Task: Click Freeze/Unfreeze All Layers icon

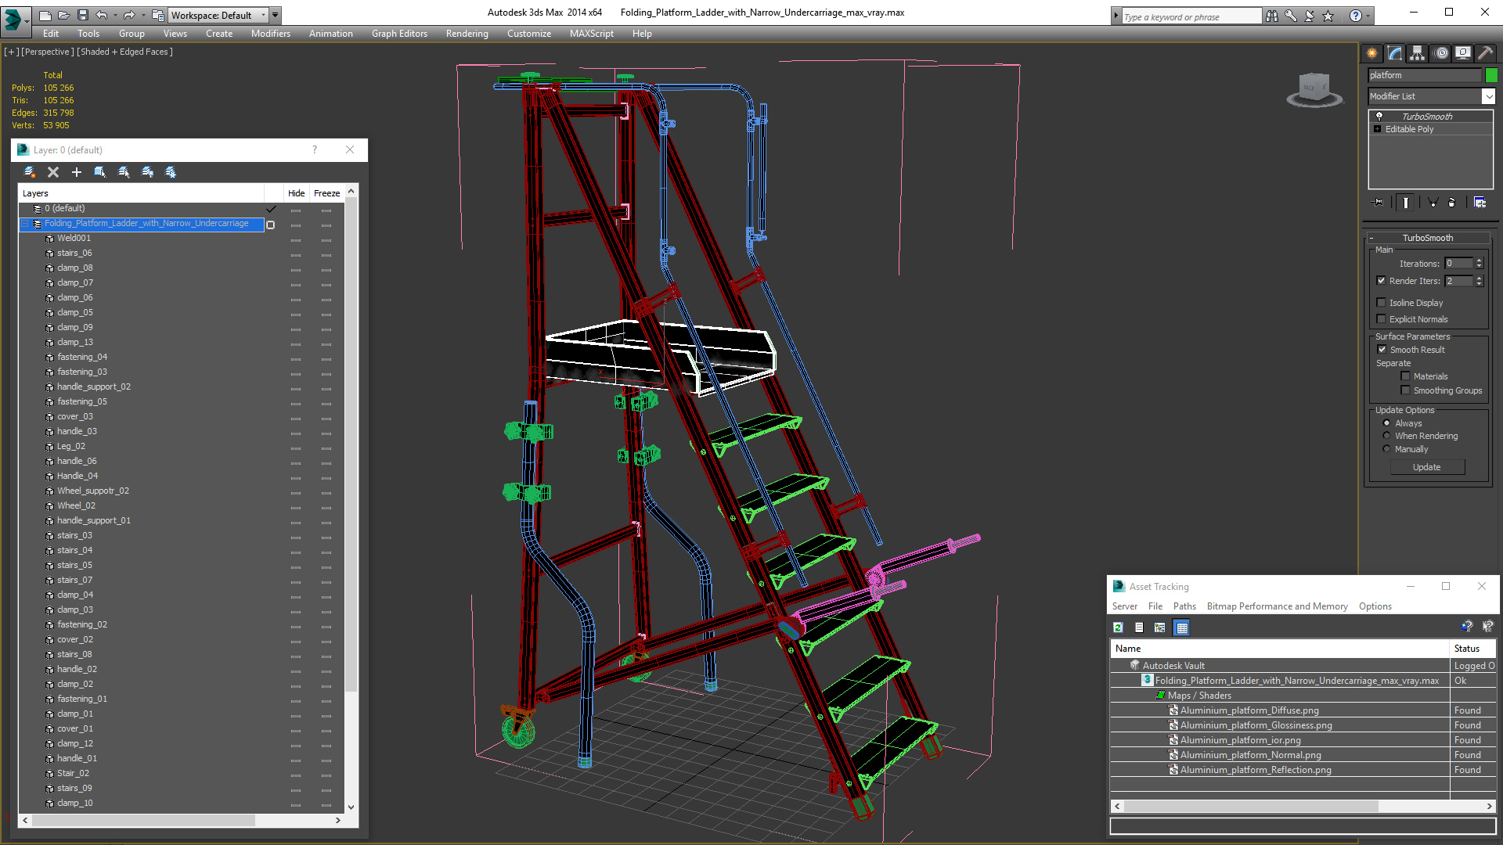Action: point(171,172)
